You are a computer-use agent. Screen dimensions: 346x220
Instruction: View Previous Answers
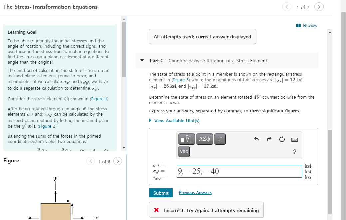[195, 193]
